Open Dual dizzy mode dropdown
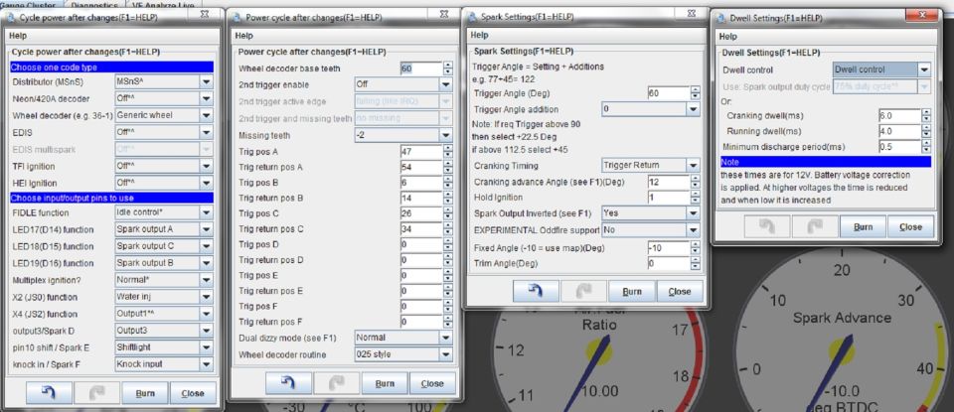Screen dimensions: 954x412 (403, 338)
